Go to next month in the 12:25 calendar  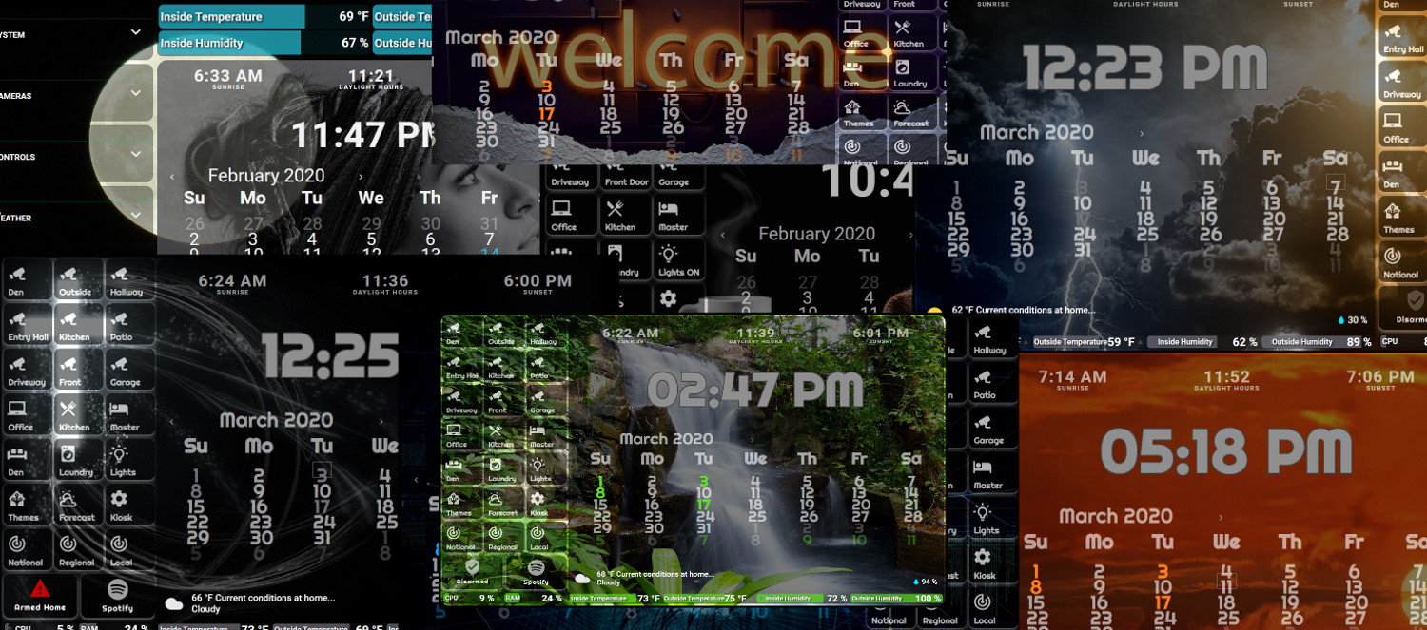(381, 422)
